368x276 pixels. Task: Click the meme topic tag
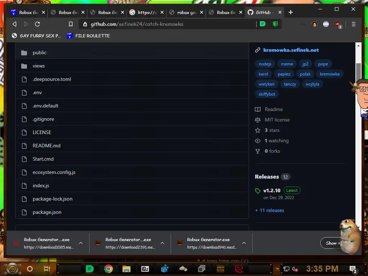coord(287,64)
